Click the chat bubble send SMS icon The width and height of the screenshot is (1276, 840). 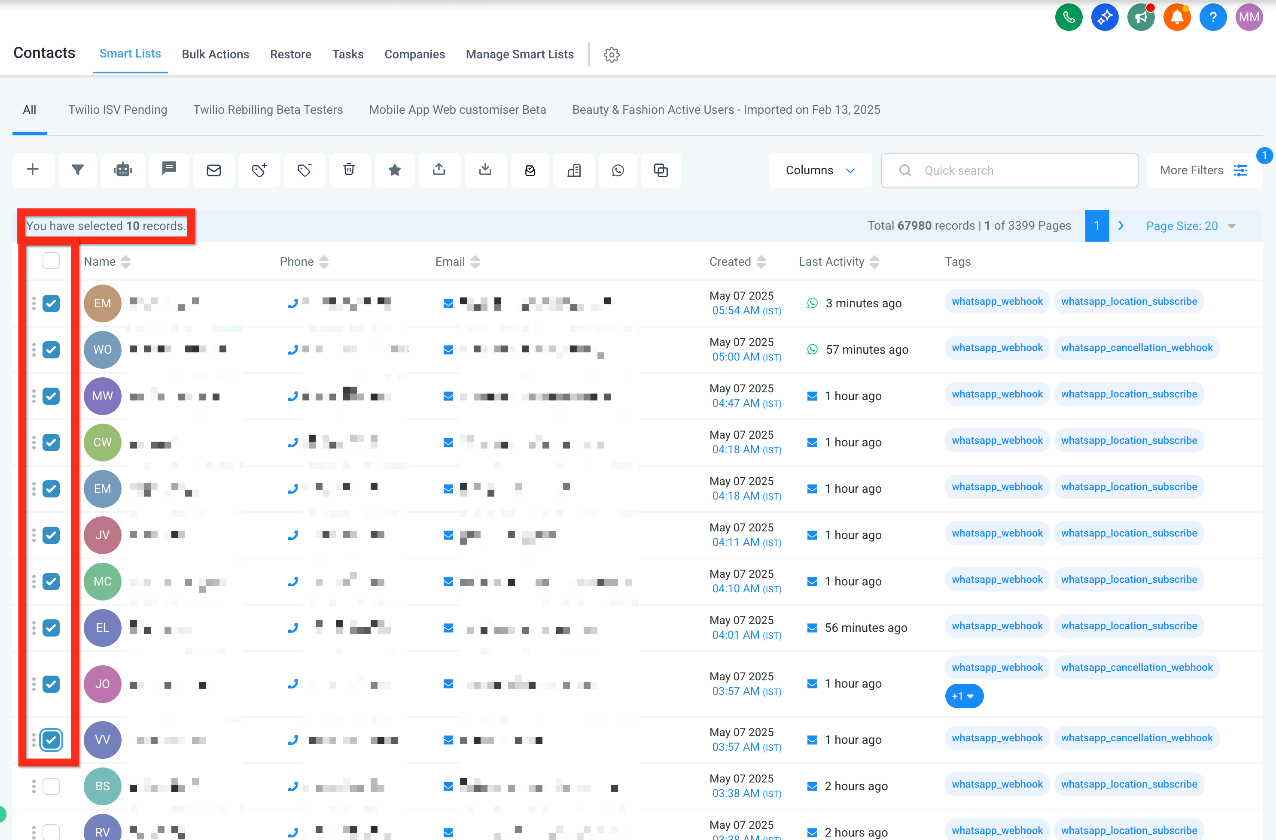pos(169,170)
